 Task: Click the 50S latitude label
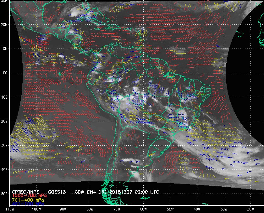coord(4,194)
